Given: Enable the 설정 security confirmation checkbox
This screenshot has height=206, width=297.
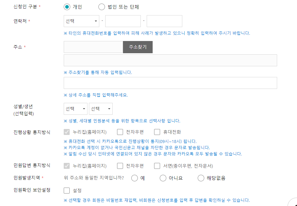Looking at the screenshot, I should pos(66,190).
